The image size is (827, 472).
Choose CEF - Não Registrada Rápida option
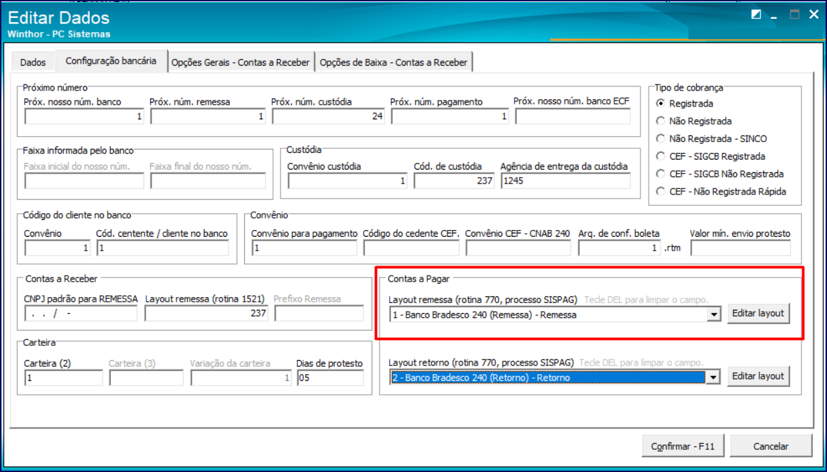point(721,191)
